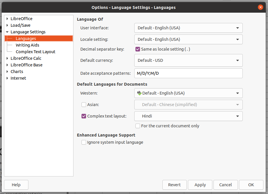Expand the Charts section
The height and width of the screenshot is (194, 268).
[7, 71]
